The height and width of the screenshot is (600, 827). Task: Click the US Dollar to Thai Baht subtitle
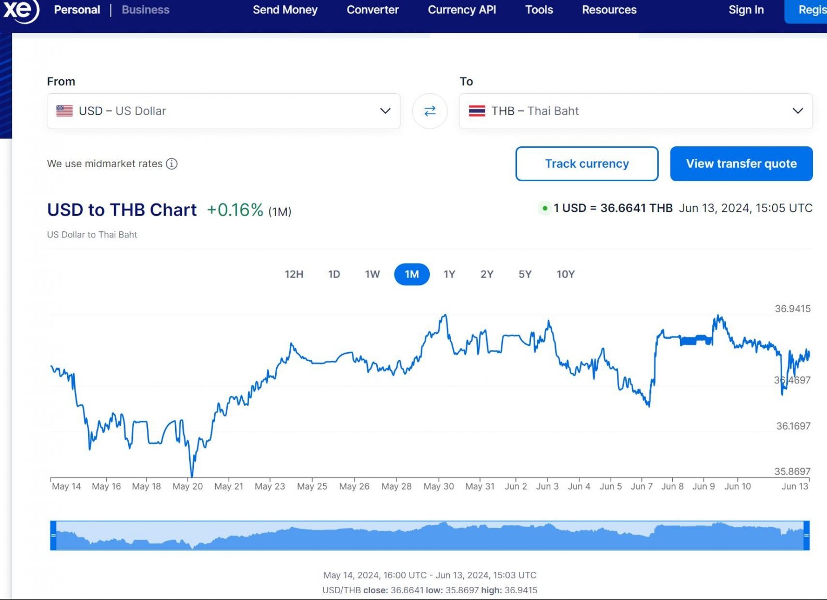click(x=92, y=235)
